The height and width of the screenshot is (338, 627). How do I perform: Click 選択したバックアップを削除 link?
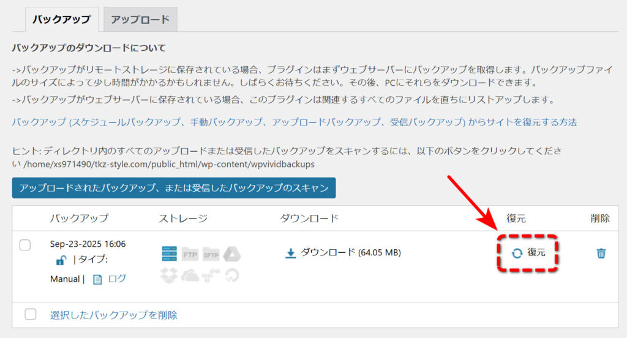coord(113,315)
